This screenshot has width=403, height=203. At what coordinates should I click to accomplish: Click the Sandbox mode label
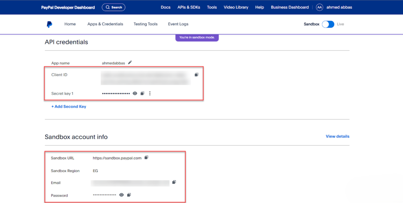click(312, 24)
